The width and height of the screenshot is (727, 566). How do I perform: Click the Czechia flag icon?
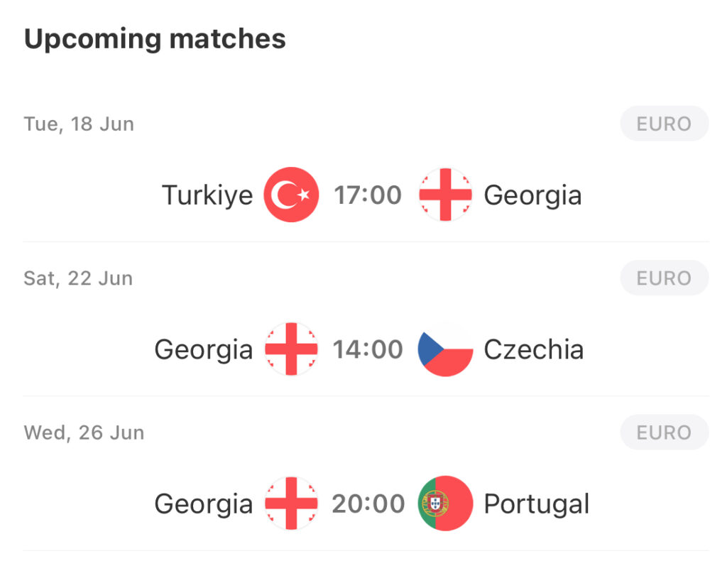coord(445,349)
